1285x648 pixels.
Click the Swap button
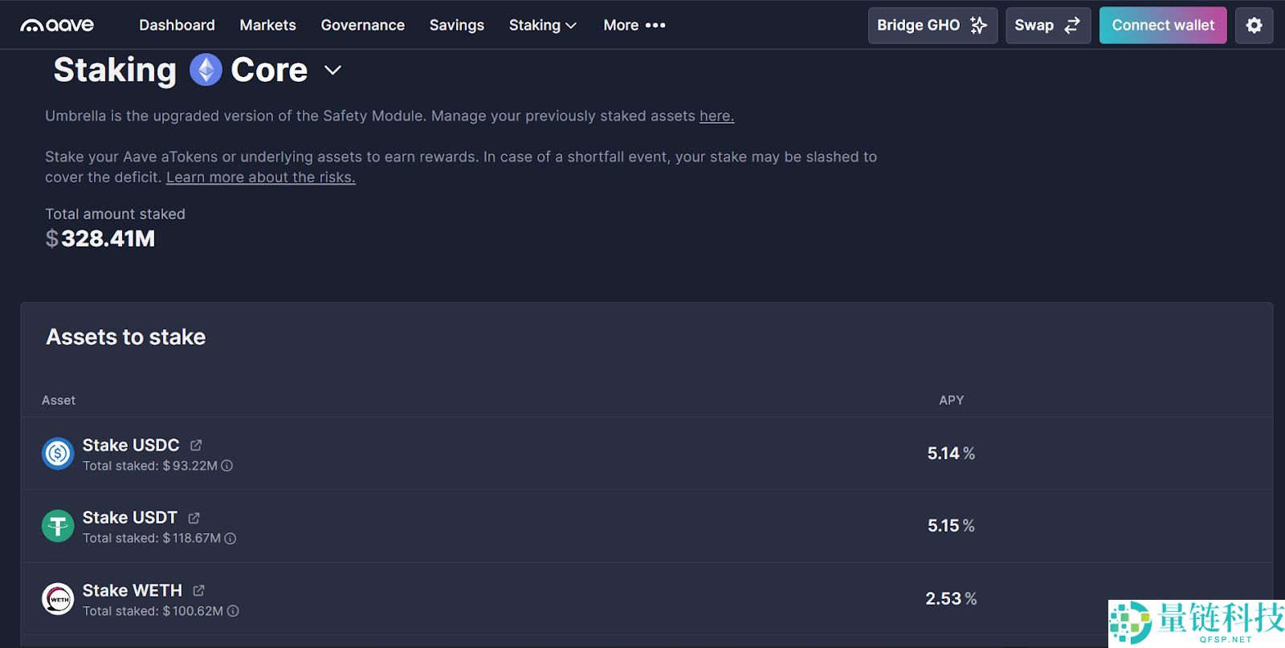coord(1048,25)
